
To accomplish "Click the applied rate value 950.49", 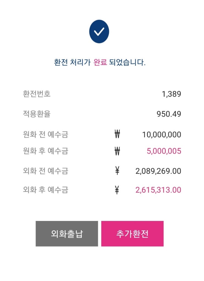I will click(169, 114).
